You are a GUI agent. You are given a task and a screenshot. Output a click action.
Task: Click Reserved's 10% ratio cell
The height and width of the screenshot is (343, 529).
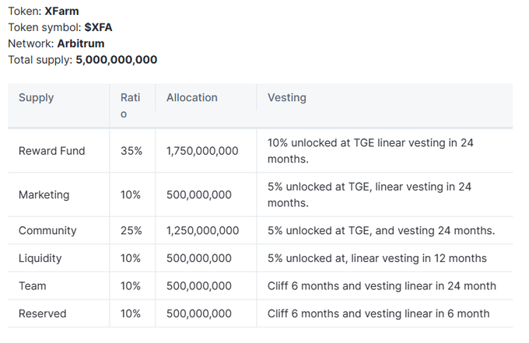click(x=131, y=313)
